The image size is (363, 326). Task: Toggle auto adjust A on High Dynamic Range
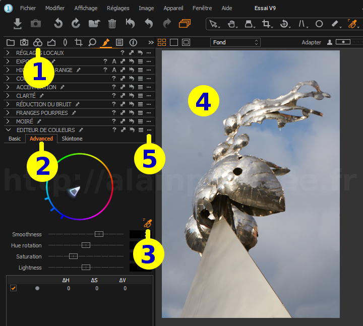[114, 70]
